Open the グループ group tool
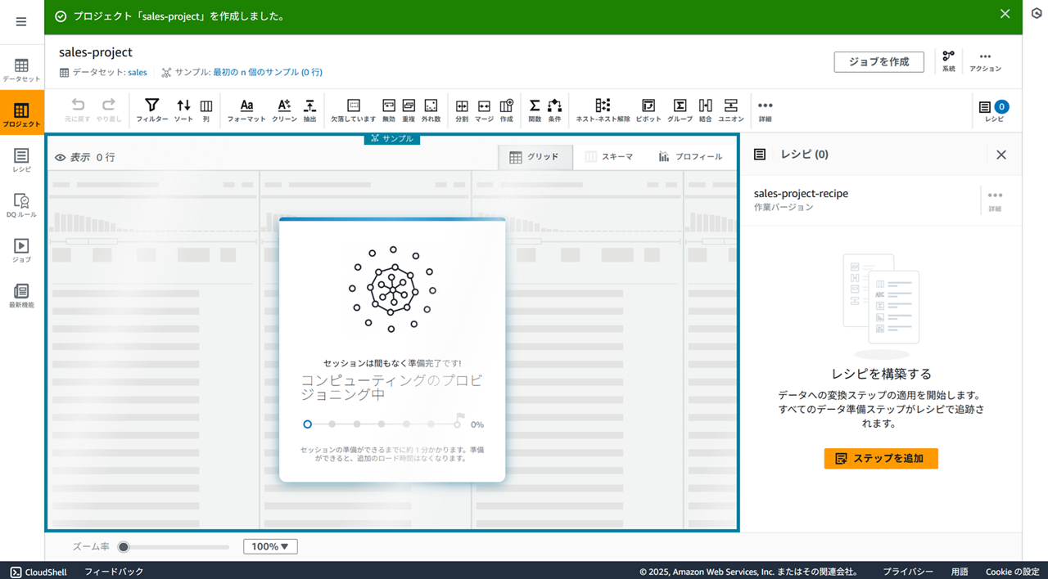This screenshot has width=1048, height=579. tap(680, 110)
